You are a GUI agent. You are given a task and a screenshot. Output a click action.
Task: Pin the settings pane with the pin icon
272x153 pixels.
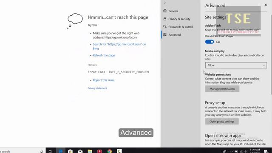click(x=266, y=5)
